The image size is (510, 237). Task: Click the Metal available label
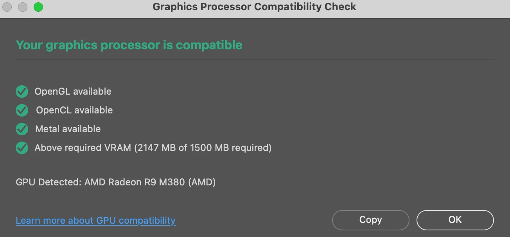[x=68, y=129]
